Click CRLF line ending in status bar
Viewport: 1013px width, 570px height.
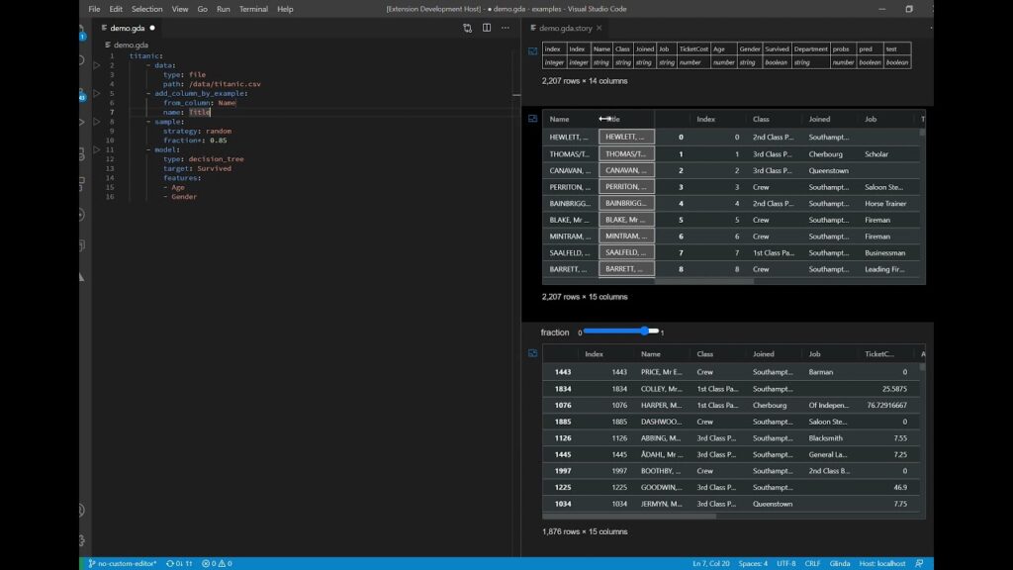coord(813,563)
